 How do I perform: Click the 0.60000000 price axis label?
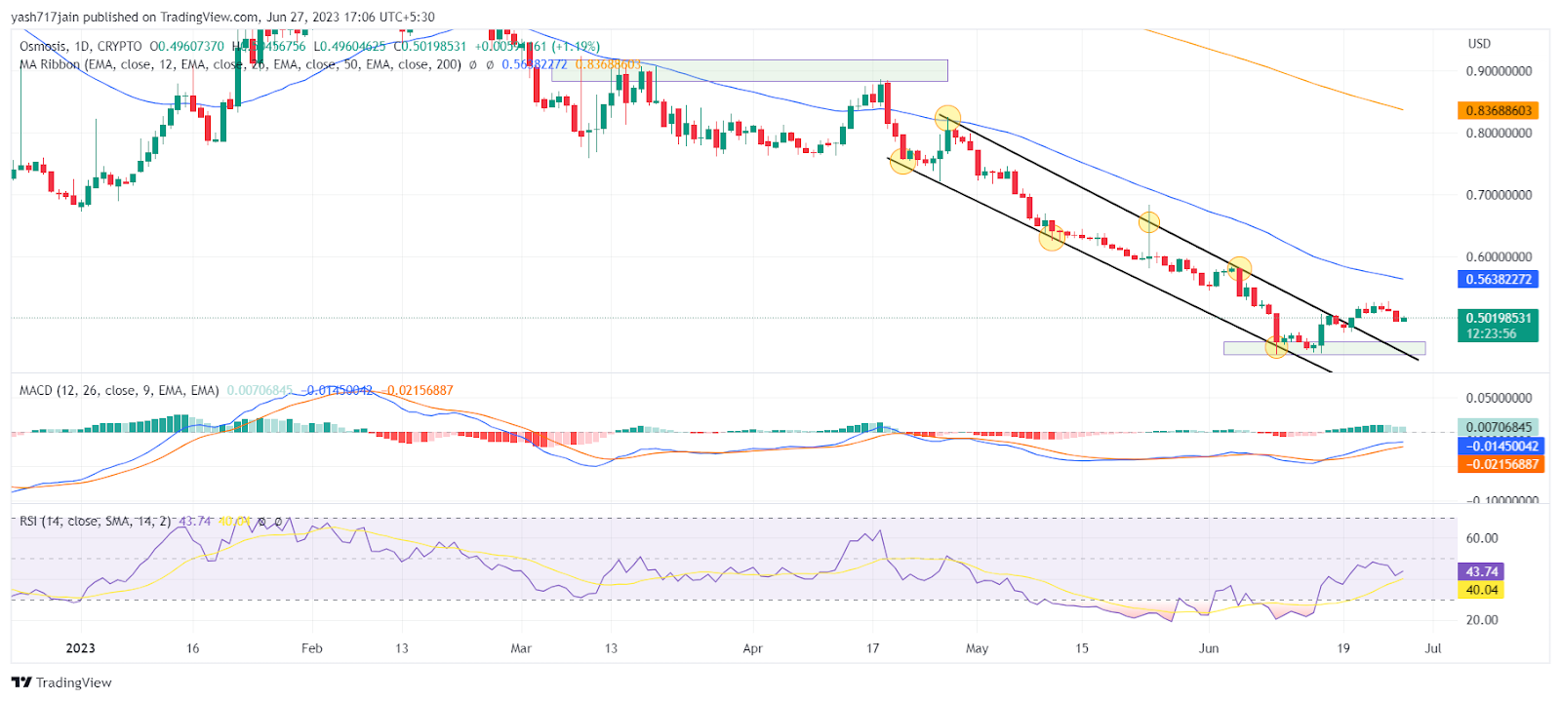[1499, 257]
